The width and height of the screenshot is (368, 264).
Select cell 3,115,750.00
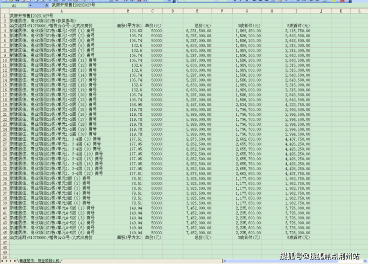296,31
